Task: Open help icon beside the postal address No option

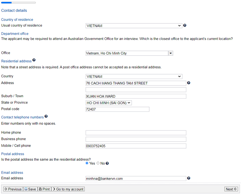Action: click(107, 163)
